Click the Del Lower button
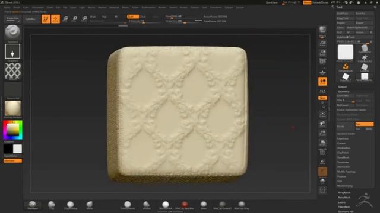This screenshot has width=380, height=213. pos(346,105)
